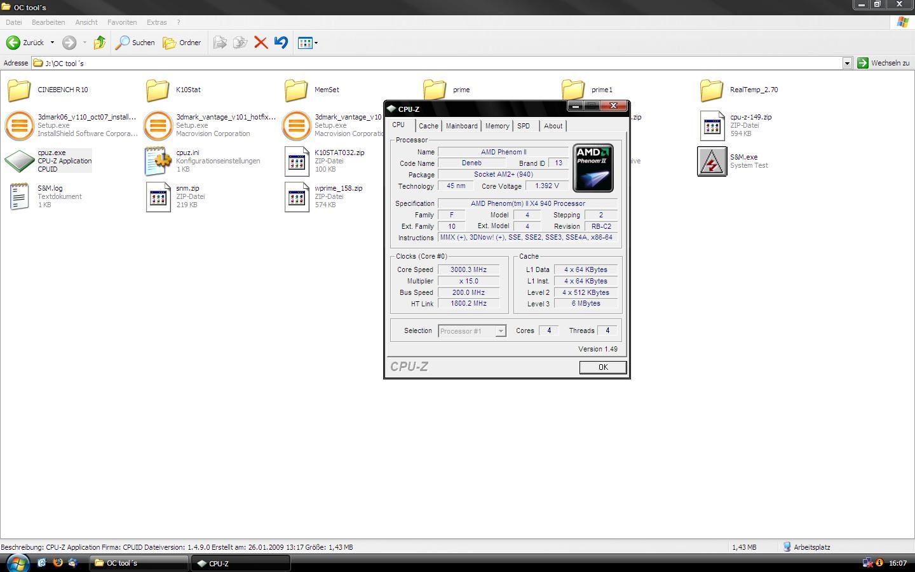Open the Favoriten menu
This screenshot has width=915, height=572.
pyautogui.click(x=122, y=22)
